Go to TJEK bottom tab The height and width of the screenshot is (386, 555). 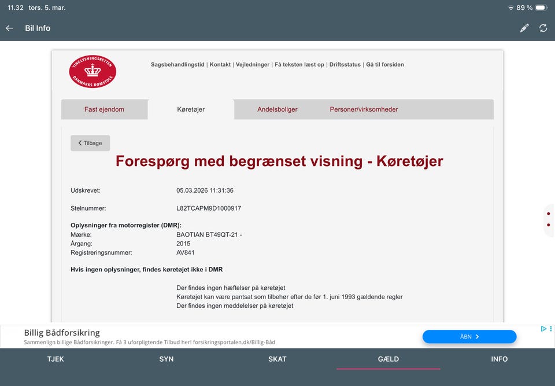[55, 359]
